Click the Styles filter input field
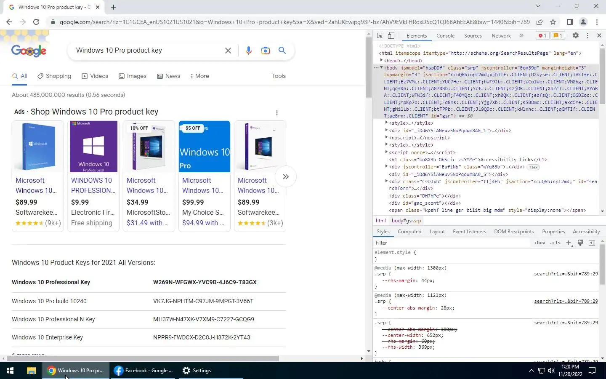 (452, 243)
